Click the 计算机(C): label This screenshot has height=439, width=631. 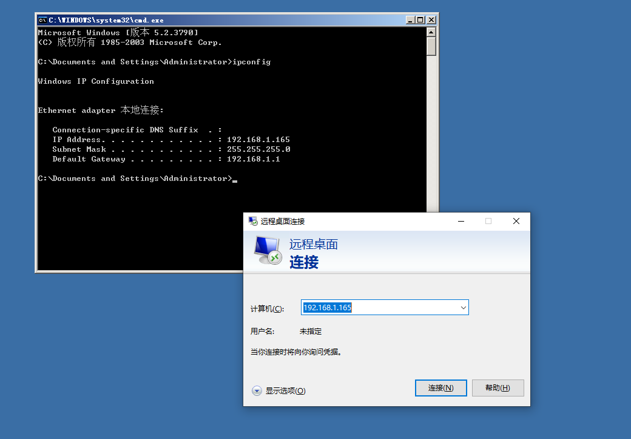point(267,309)
